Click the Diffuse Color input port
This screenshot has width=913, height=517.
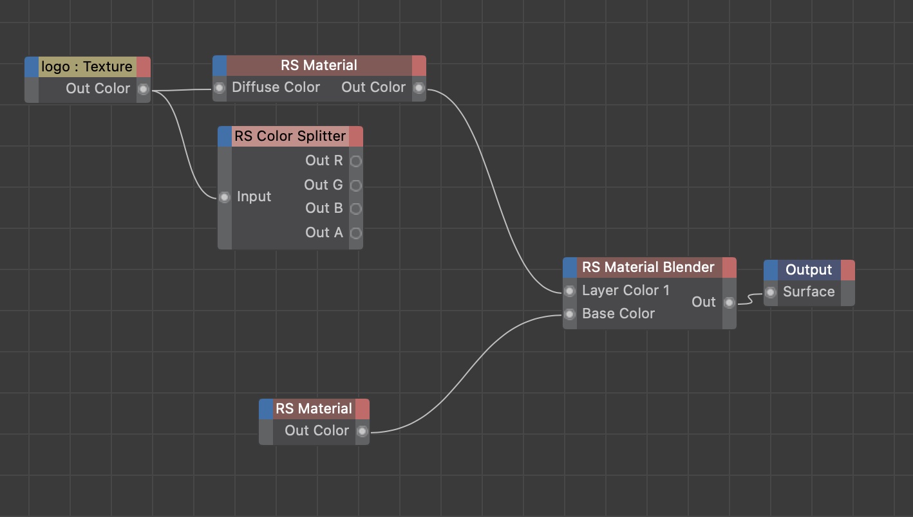coord(220,88)
